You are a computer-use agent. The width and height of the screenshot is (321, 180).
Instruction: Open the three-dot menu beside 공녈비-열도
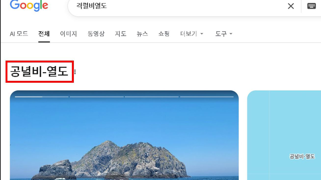pos(75,72)
